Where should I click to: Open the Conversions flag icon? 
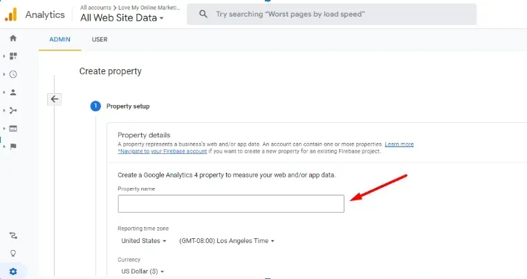(13, 146)
